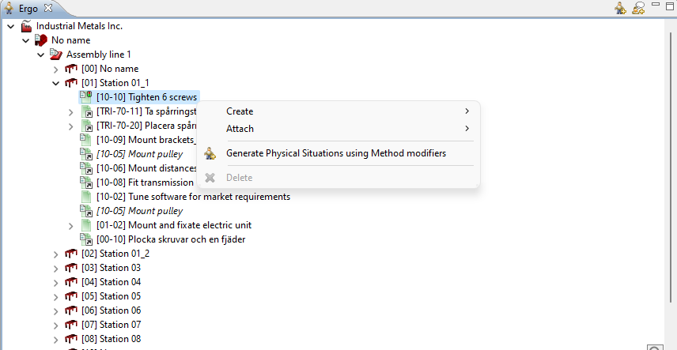Open the Create submenu
Viewport: 677px width, 350px height.
(x=240, y=111)
